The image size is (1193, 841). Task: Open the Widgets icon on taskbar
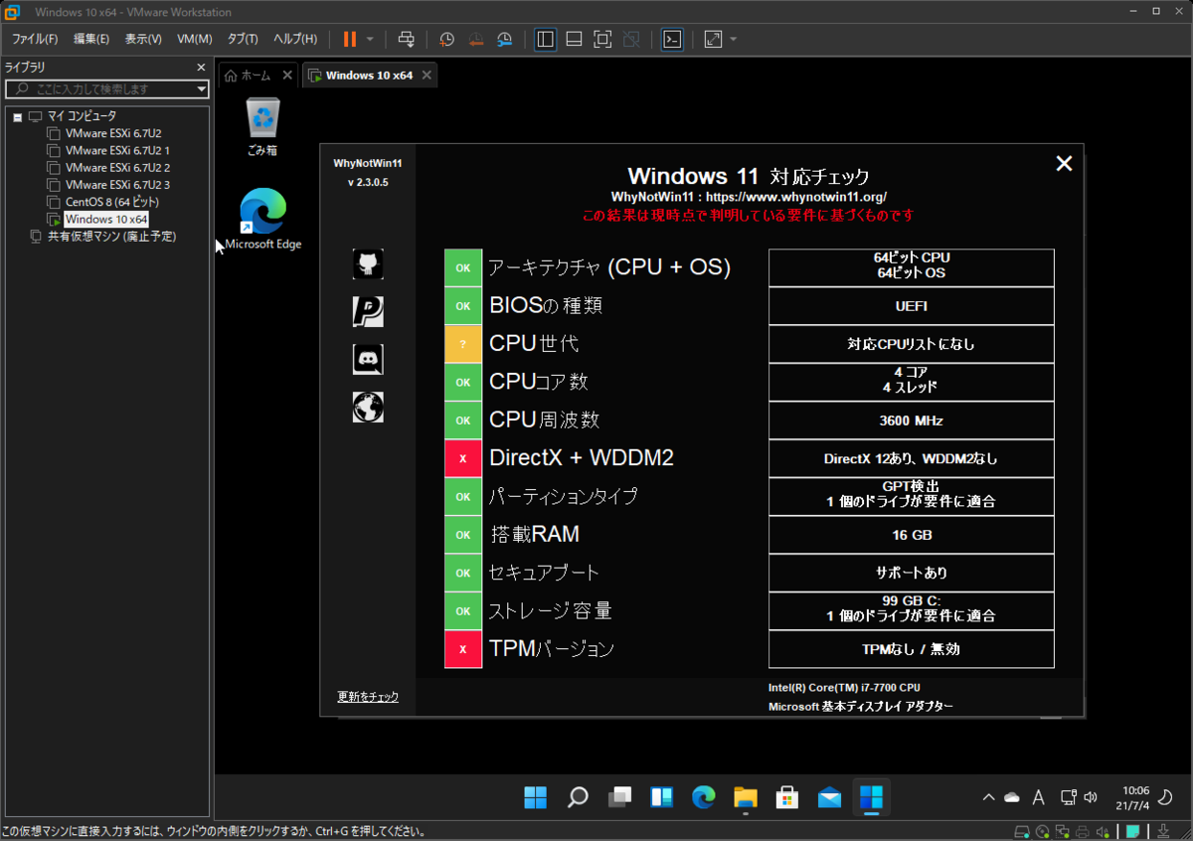click(x=662, y=796)
